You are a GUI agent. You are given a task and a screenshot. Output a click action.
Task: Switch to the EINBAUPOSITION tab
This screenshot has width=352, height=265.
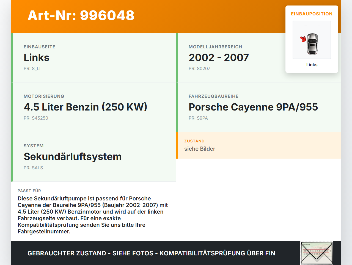[x=312, y=14]
